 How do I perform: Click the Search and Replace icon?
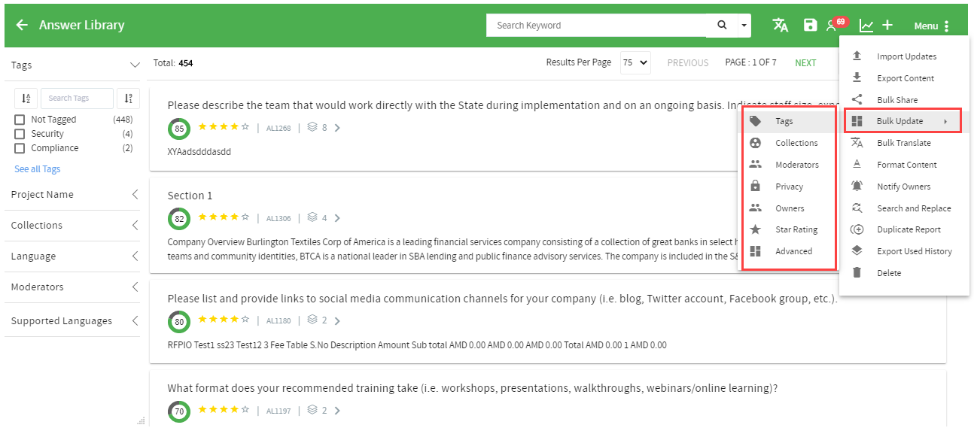click(x=857, y=208)
